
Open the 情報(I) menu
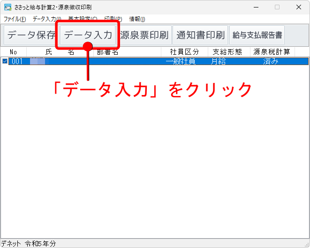[137, 19]
